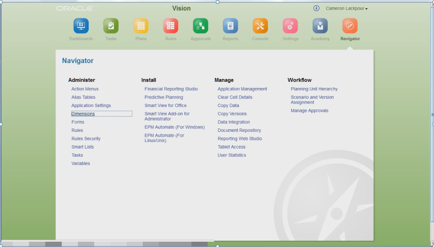The height and width of the screenshot is (247, 434).
Task: Install Smart View Add-on for Administrator
Action: pyautogui.click(x=167, y=116)
